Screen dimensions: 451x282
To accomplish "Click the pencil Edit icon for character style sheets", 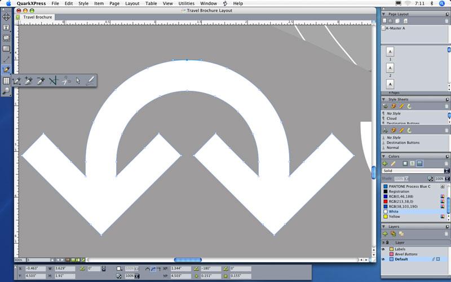I will coord(401,130).
